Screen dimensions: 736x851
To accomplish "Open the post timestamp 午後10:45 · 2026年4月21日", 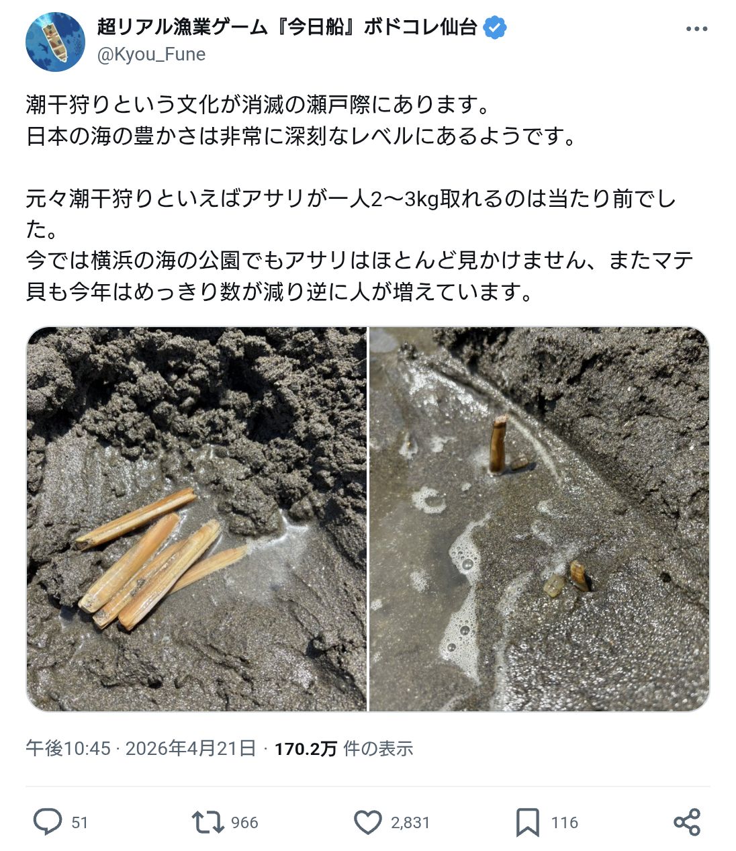I will [x=141, y=748].
